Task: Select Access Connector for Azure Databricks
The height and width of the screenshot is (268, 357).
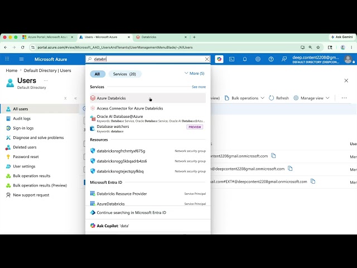Action: 148,108
